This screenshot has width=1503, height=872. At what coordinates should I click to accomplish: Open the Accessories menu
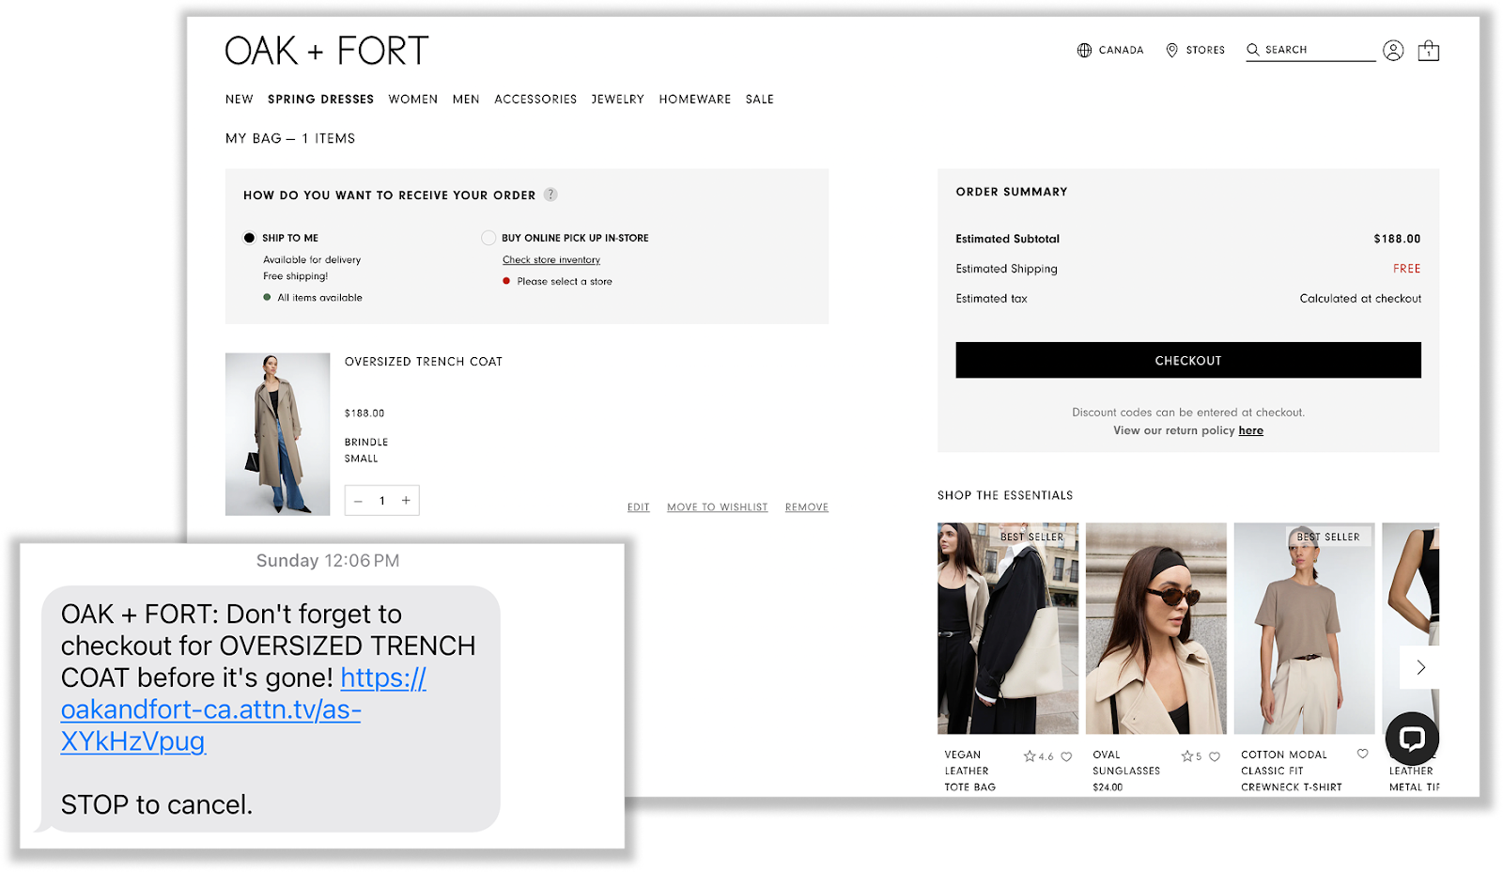coord(535,100)
